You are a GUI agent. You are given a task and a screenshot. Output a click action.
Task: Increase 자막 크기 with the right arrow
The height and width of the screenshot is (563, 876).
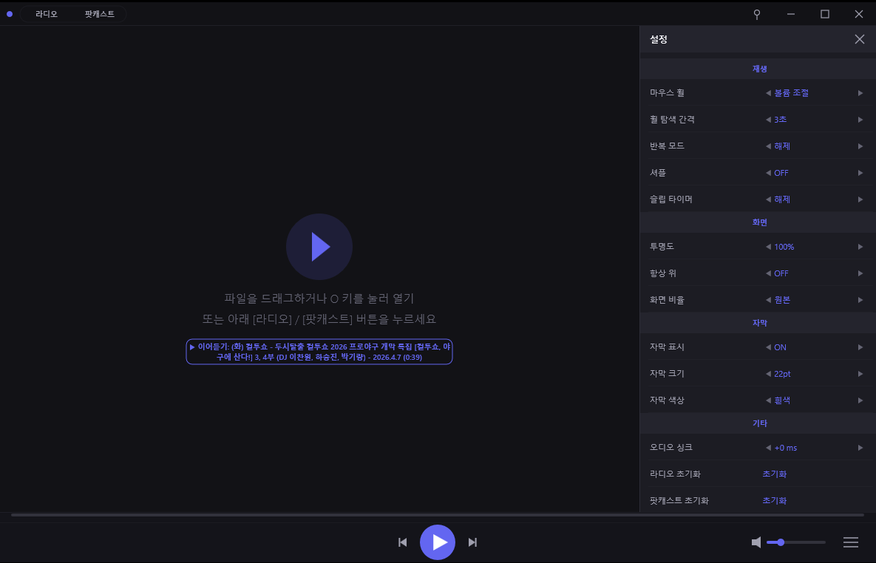click(860, 374)
